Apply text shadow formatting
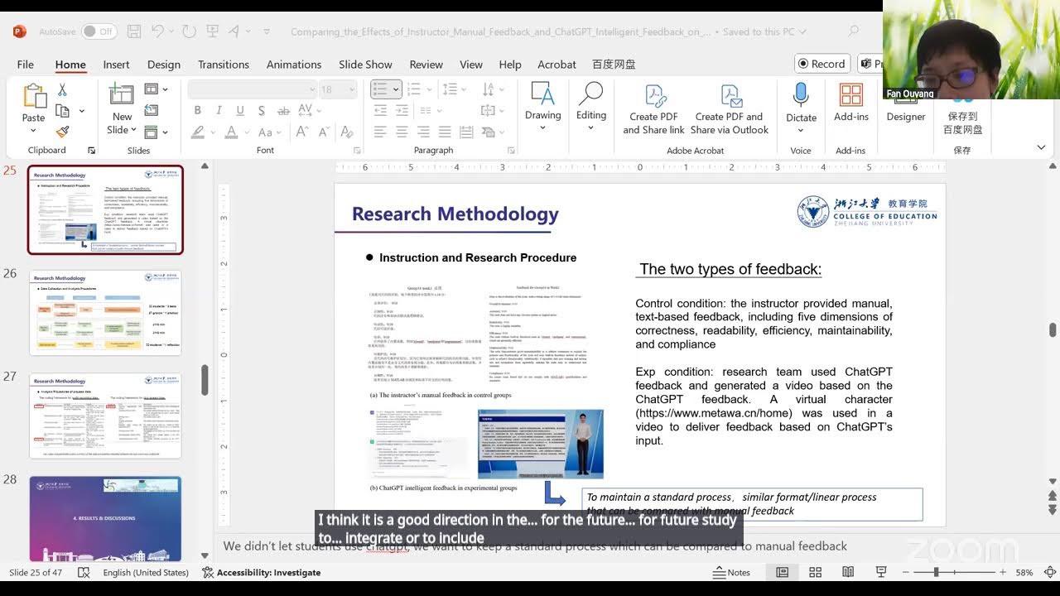The height and width of the screenshot is (596, 1060). point(262,110)
